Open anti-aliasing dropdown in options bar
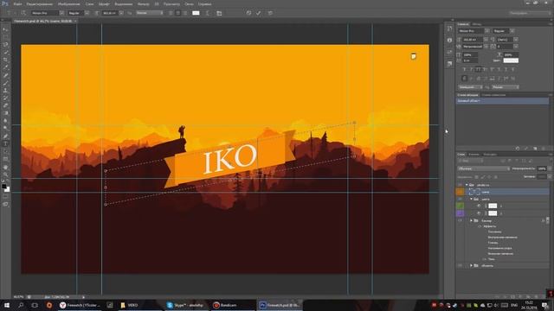This screenshot has height=311, width=554. [150, 13]
